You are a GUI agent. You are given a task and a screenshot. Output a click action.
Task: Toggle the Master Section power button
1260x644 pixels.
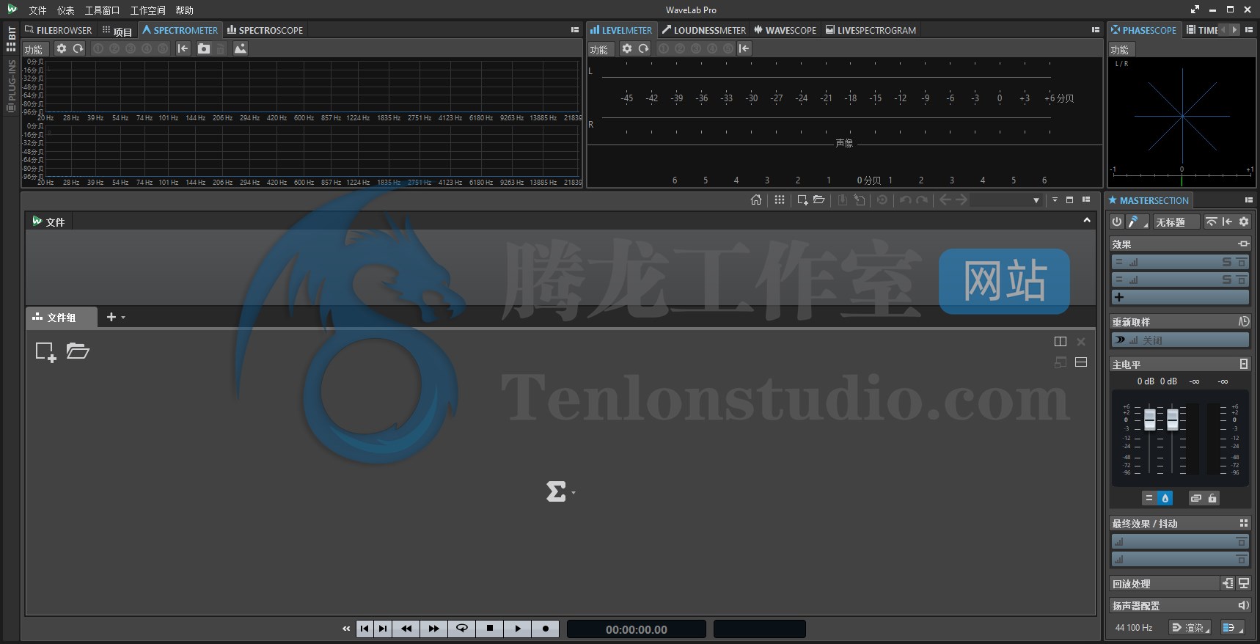[x=1116, y=222]
